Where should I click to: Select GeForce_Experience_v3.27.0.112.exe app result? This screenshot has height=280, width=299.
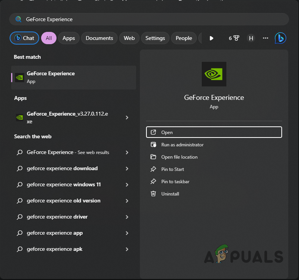[x=74, y=118]
